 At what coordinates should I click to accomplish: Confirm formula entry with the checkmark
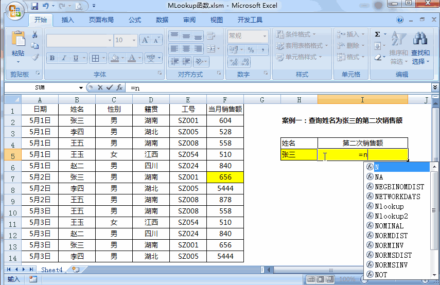pos(110,87)
